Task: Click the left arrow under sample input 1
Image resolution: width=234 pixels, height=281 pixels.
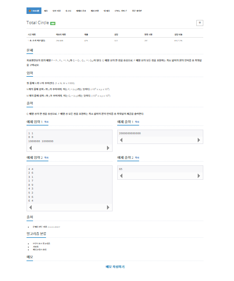Action: [x=31, y=148]
